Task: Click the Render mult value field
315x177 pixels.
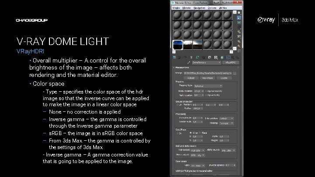Action: pyautogui.click(x=197, y=122)
